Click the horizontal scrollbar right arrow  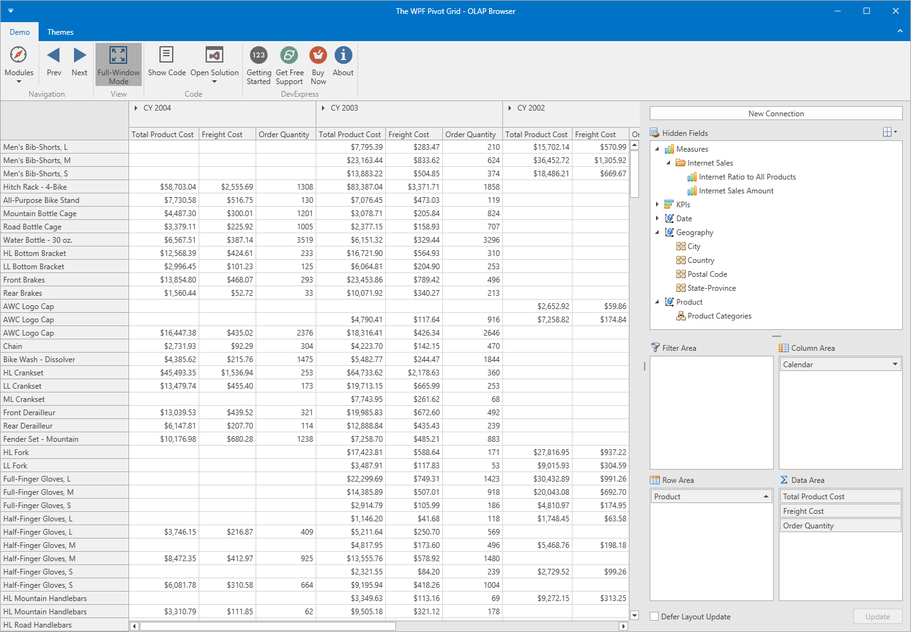pos(623,626)
